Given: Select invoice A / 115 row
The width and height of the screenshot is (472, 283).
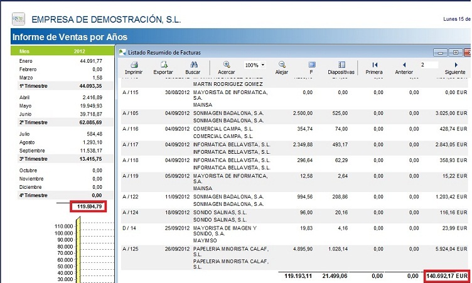Looking at the screenshot, I should tap(294, 99).
